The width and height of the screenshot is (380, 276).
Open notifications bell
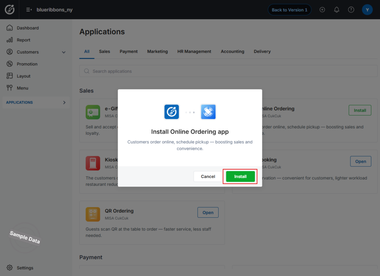point(337,10)
